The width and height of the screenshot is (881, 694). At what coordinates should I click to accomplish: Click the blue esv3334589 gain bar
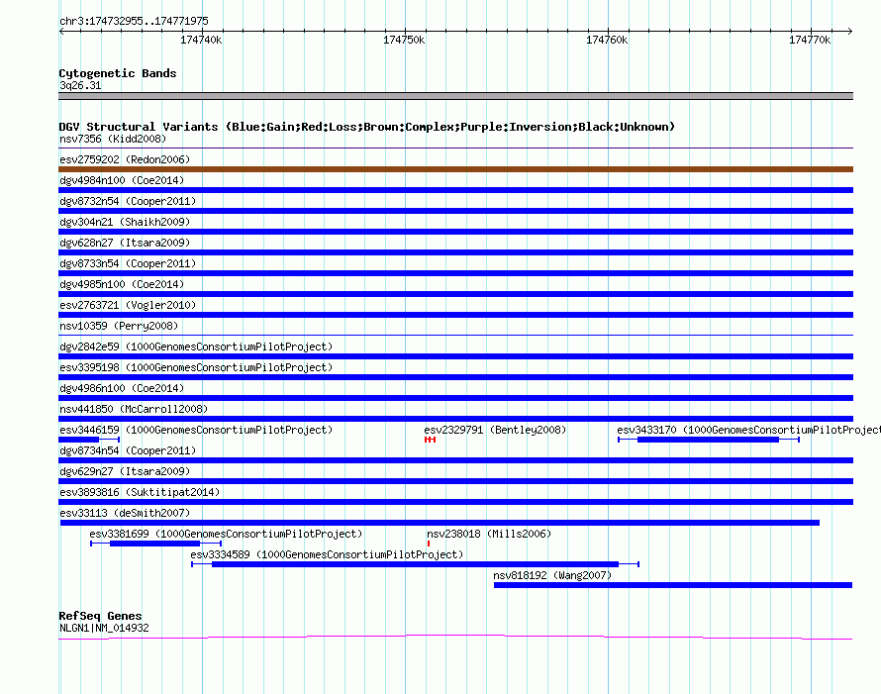415,564
